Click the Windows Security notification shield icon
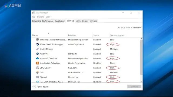173x97 pixels. click(x=37, y=40)
